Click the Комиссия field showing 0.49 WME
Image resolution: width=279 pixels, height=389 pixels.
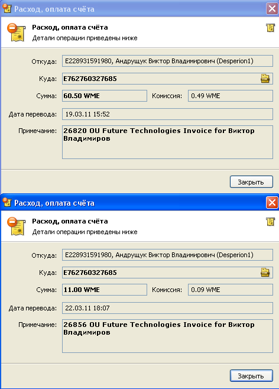(x=231, y=96)
